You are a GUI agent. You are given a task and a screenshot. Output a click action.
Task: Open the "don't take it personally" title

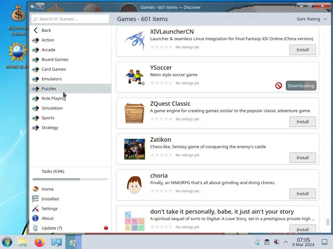[222, 212]
